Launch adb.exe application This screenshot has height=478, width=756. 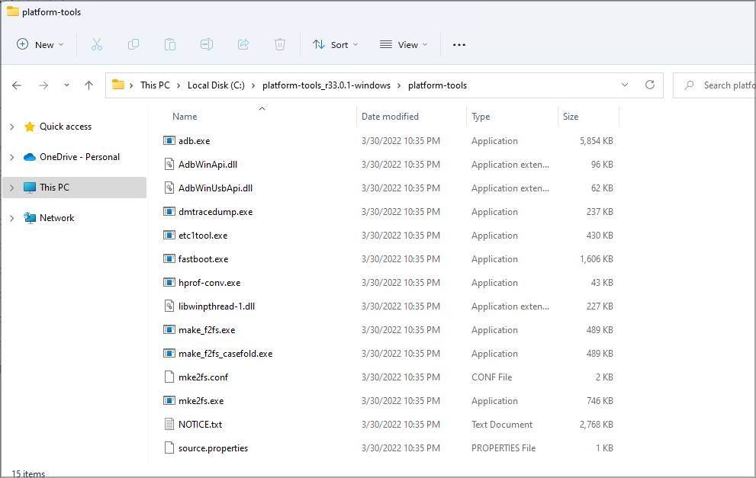pos(198,140)
